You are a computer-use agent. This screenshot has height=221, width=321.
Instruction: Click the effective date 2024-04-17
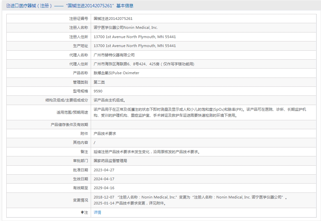104,179
